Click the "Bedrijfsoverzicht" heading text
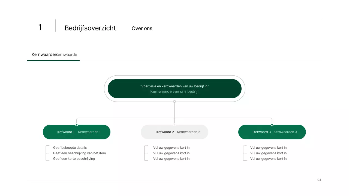The height and width of the screenshot is (196, 349). point(90,28)
